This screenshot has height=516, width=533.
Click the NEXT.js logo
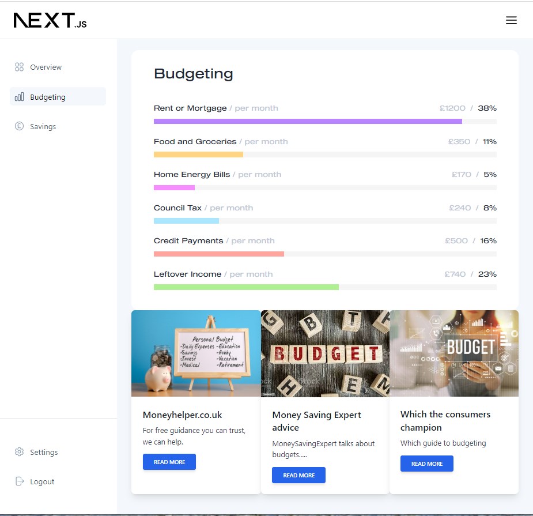(49, 20)
